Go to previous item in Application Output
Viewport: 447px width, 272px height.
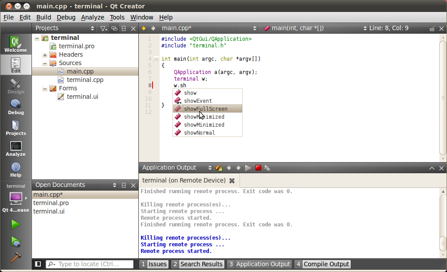pyautogui.click(x=229, y=168)
